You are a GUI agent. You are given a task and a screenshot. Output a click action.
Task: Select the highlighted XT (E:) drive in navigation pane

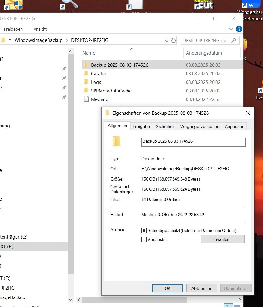pyautogui.click(x=34, y=246)
